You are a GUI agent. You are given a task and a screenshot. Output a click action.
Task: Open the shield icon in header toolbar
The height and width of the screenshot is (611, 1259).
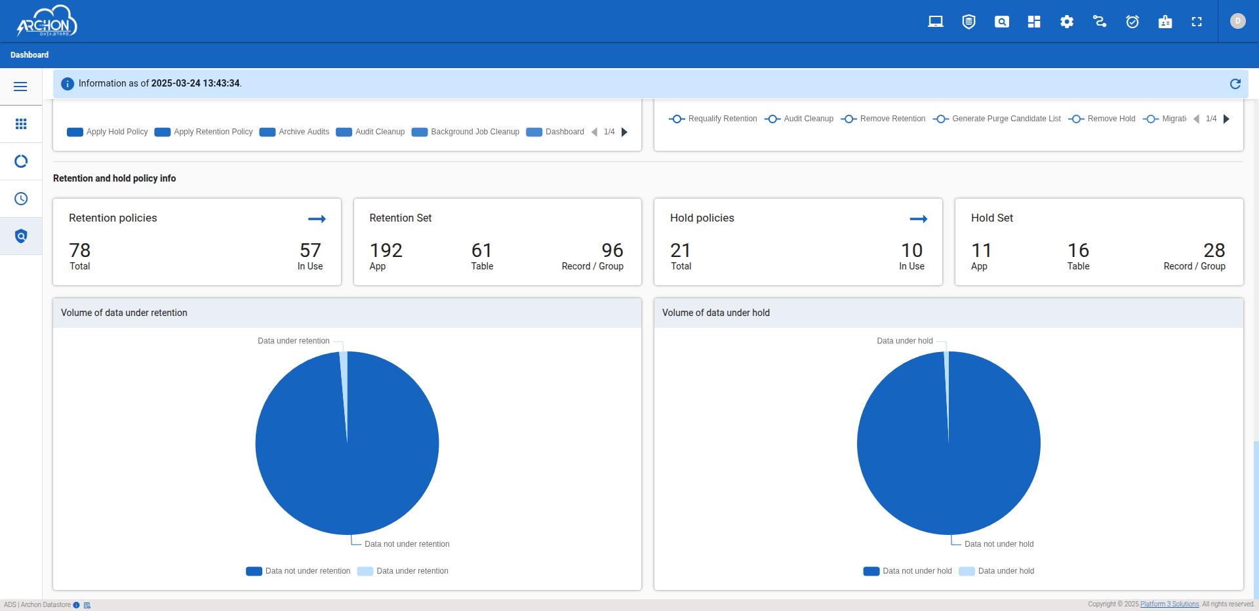[969, 22]
